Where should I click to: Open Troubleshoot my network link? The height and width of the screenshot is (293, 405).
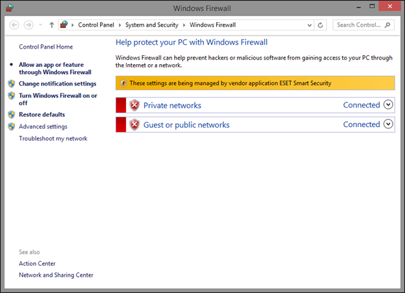(53, 139)
